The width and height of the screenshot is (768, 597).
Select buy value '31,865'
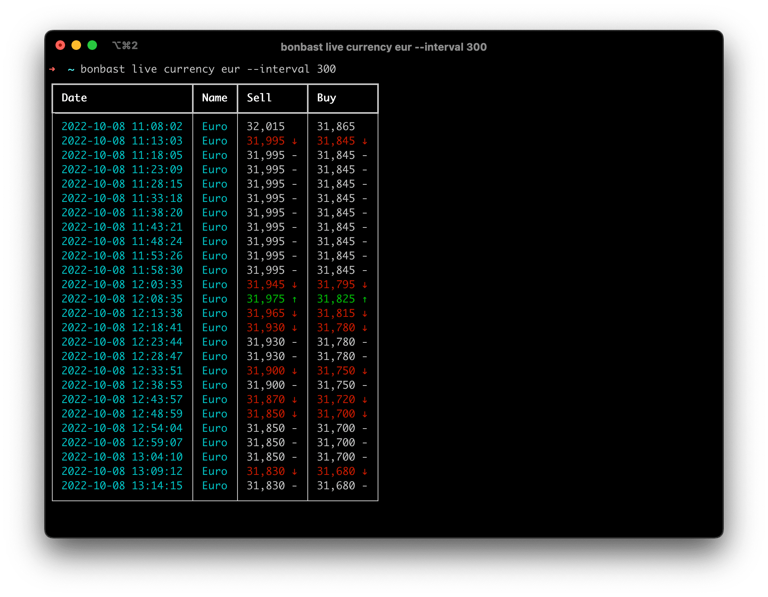336,127
